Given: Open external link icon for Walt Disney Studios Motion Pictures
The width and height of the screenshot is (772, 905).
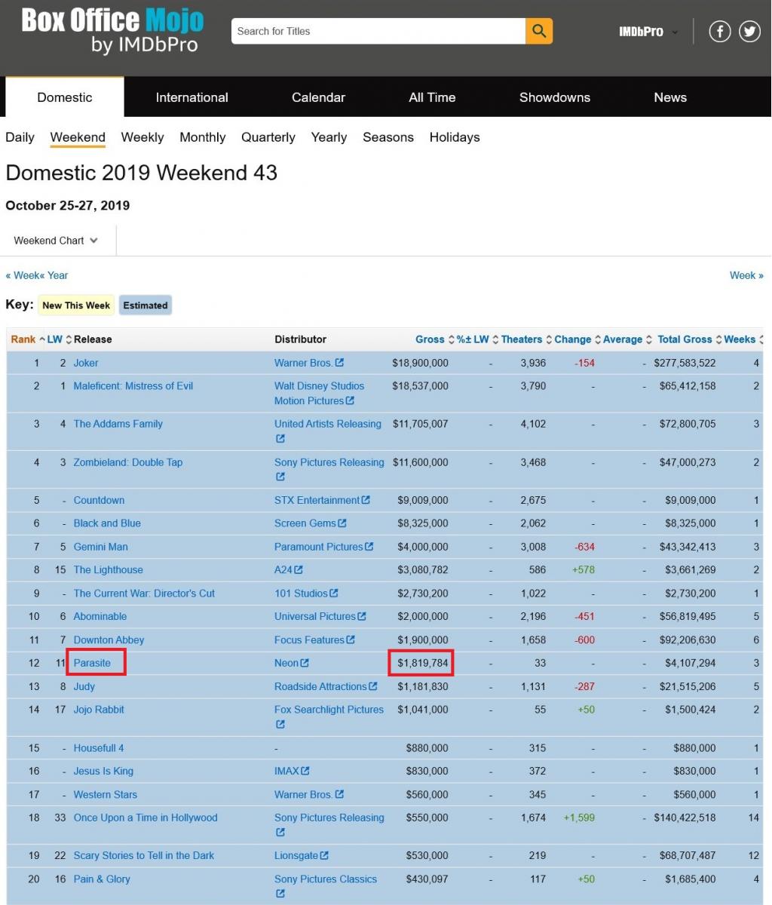Looking at the screenshot, I should coord(350,401).
